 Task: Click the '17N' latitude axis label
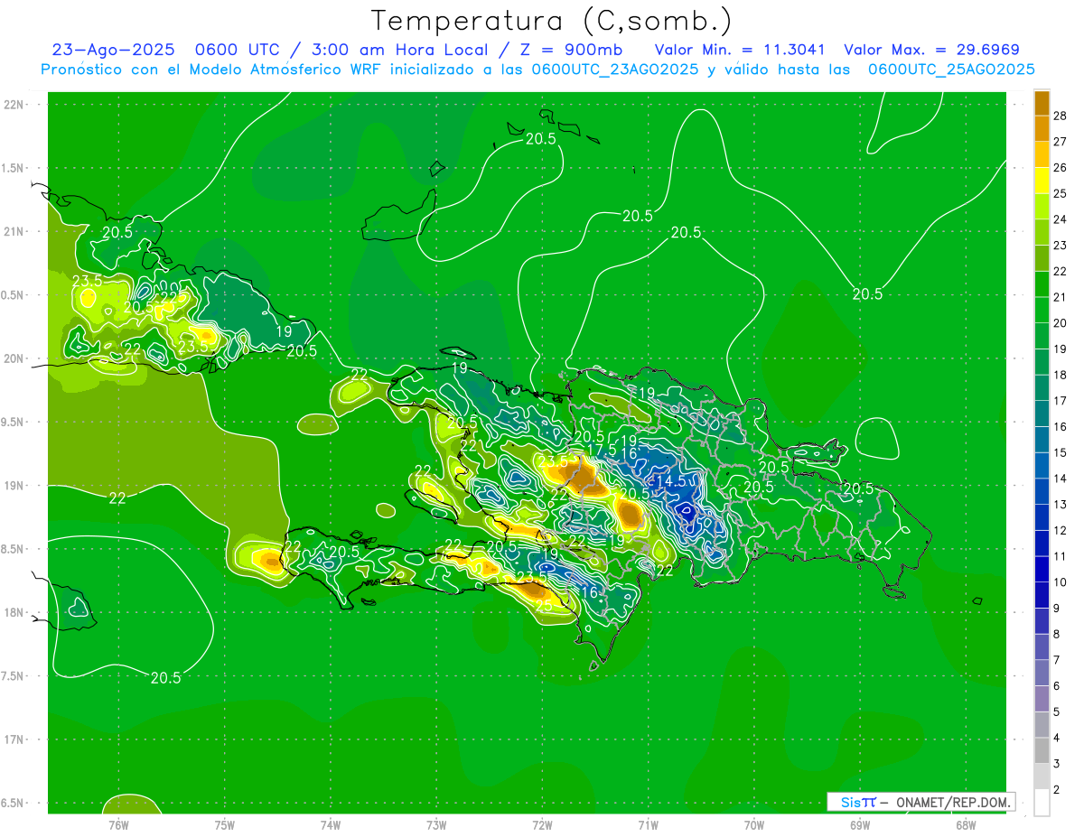[14, 739]
